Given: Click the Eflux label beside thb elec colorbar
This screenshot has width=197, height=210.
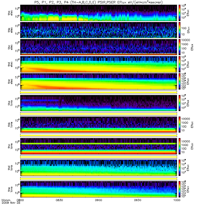Looking at the screenshot, I should click(x=188, y=30).
